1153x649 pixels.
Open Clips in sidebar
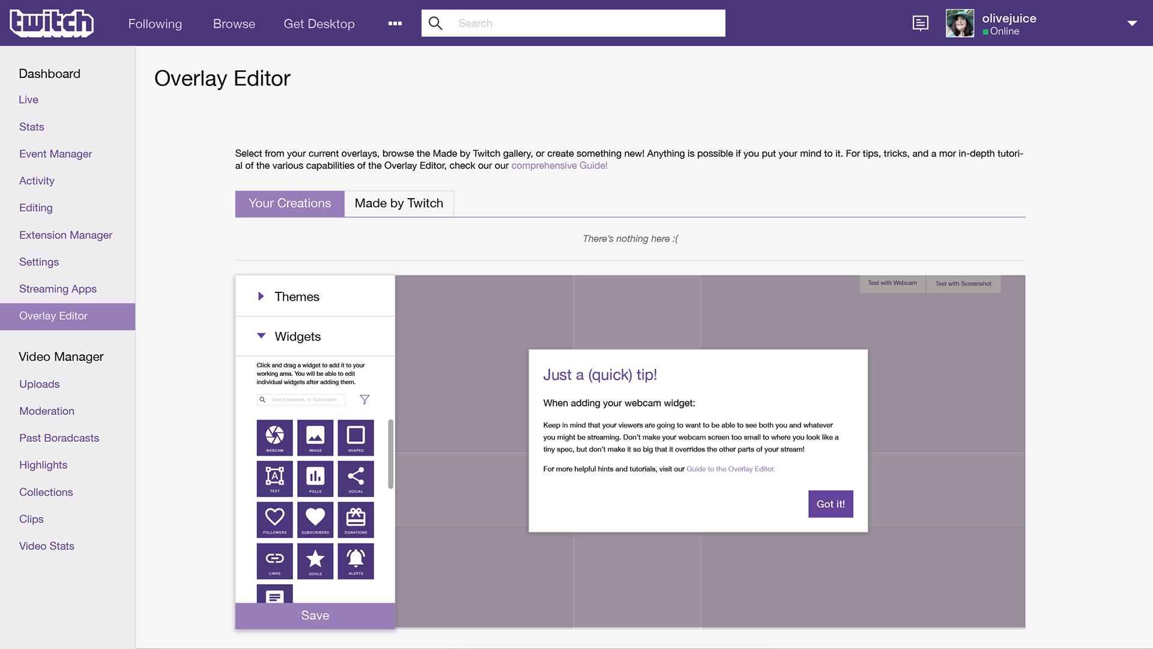click(31, 519)
